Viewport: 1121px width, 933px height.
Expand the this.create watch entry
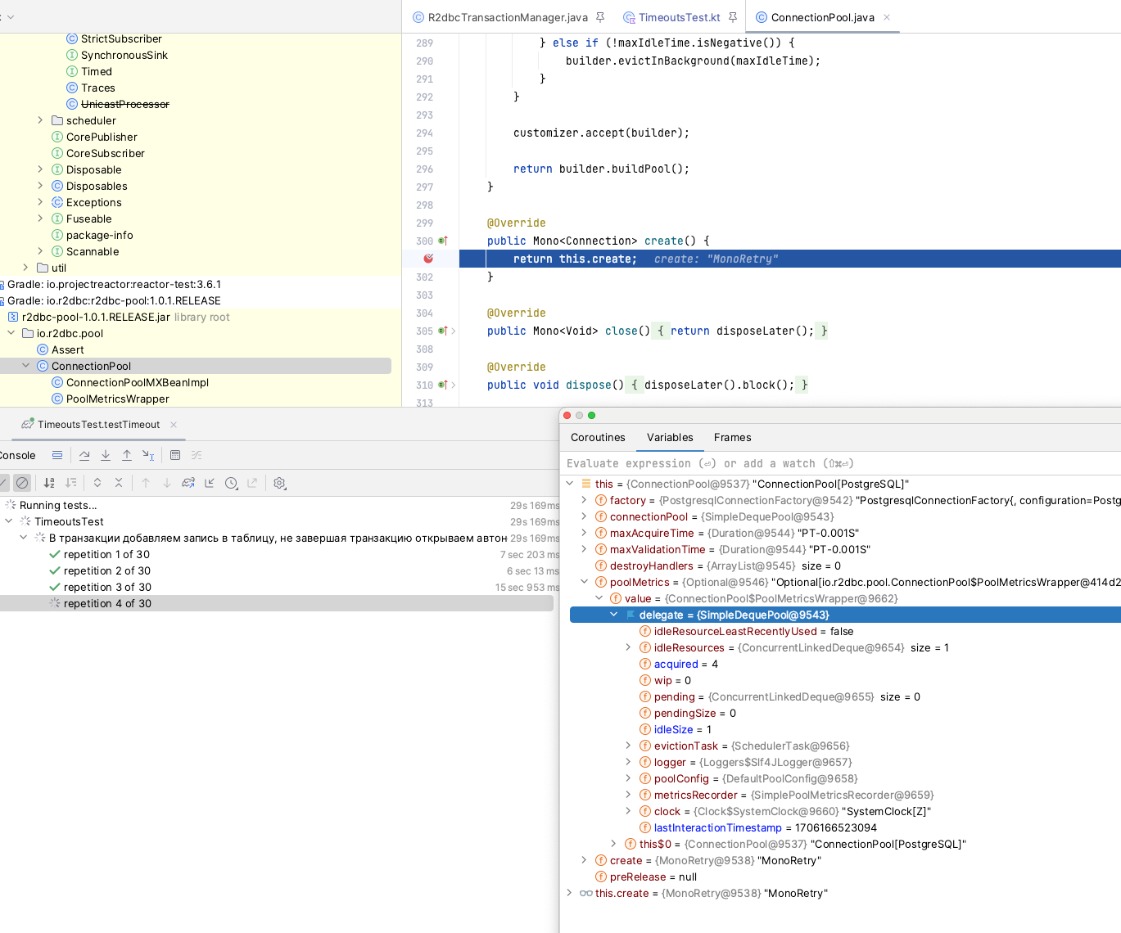tap(569, 893)
